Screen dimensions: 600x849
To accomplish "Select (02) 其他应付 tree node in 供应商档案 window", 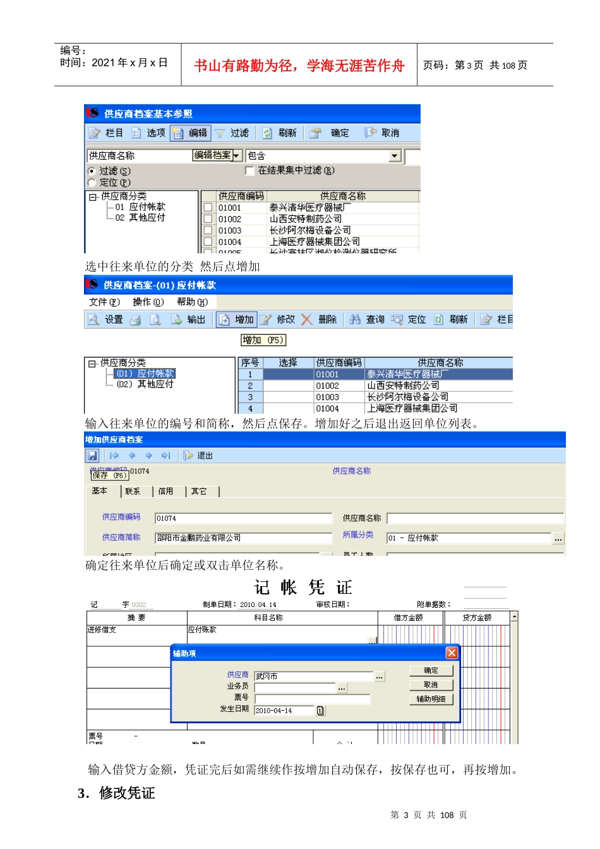I will [145, 384].
